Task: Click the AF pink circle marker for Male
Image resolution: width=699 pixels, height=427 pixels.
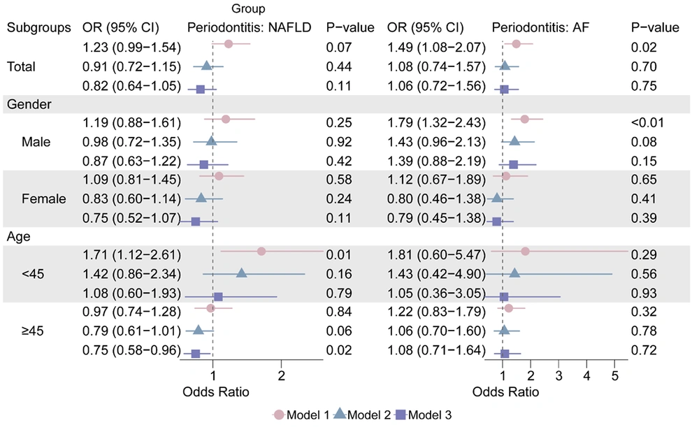Action: pos(525,120)
